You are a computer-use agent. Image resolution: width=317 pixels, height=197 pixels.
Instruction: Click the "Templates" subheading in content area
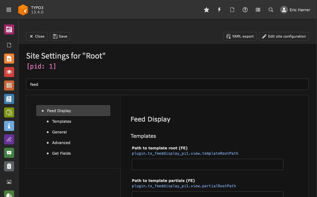[143, 136]
